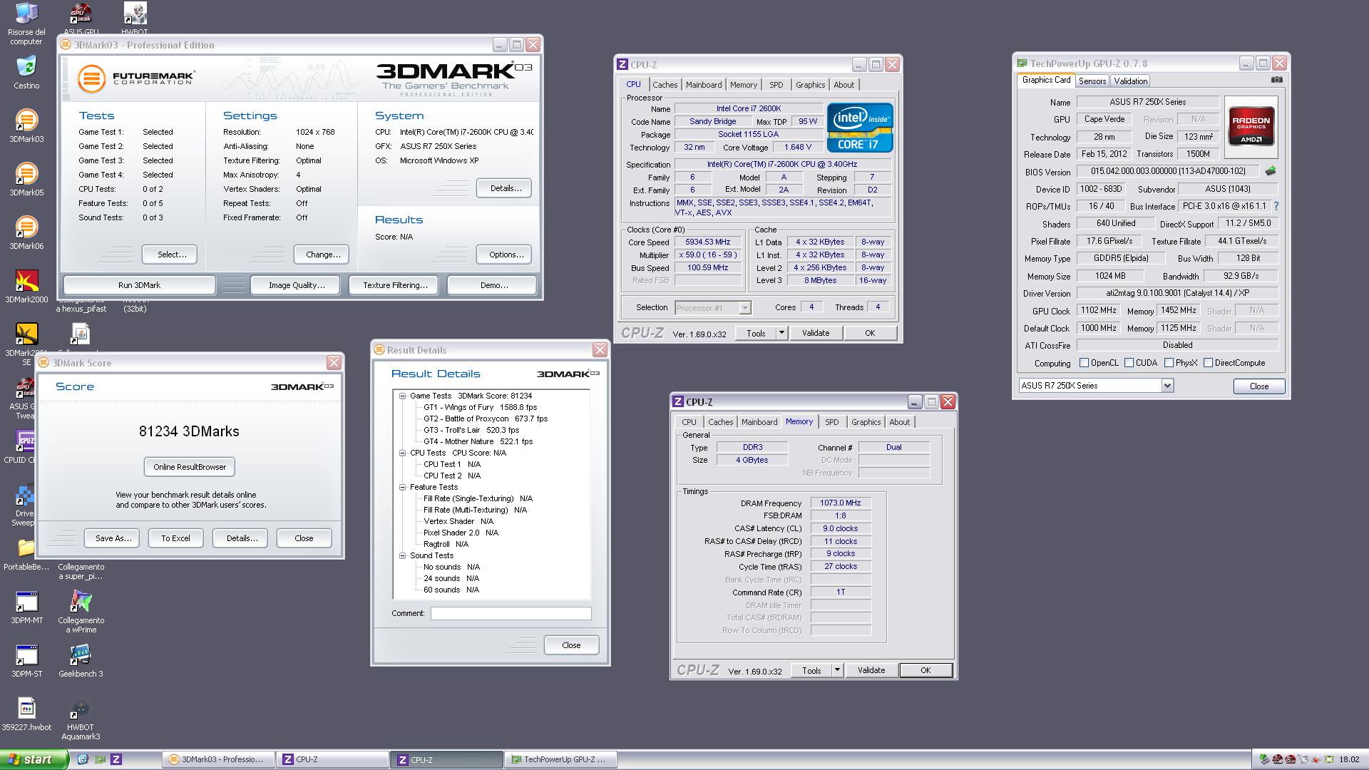This screenshot has width=1369, height=770.
Task: Launch 3DMark2000 desktop shortcut
Action: pos(26,287)
